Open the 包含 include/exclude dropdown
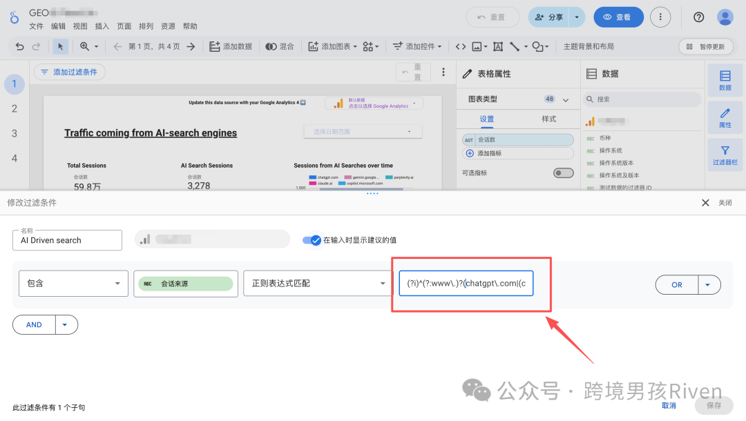The height and width of the screenshot is (421, 746). (73, 283)
